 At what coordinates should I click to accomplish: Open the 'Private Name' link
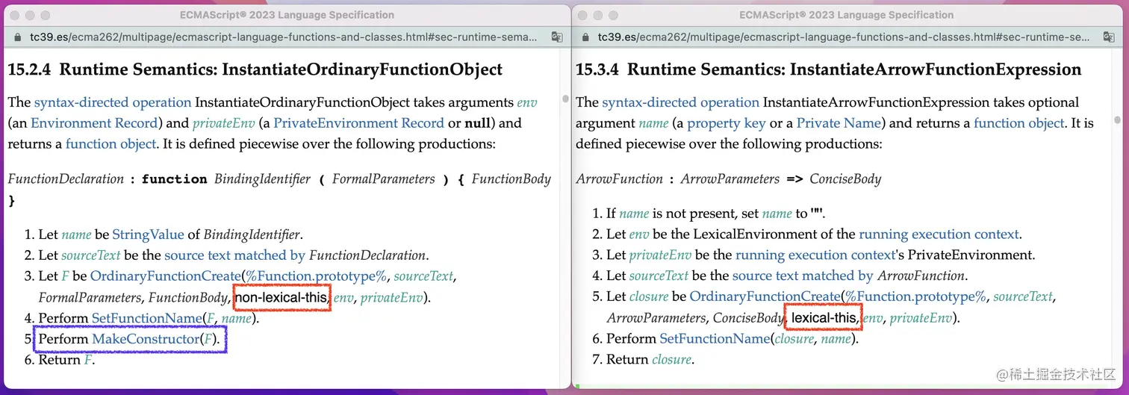pos(839,123)
